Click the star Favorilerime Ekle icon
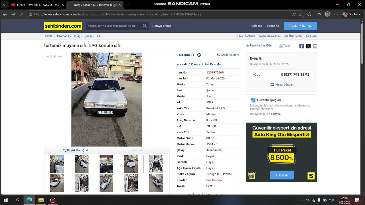This screenshot has width=365, height=205. 248,46
